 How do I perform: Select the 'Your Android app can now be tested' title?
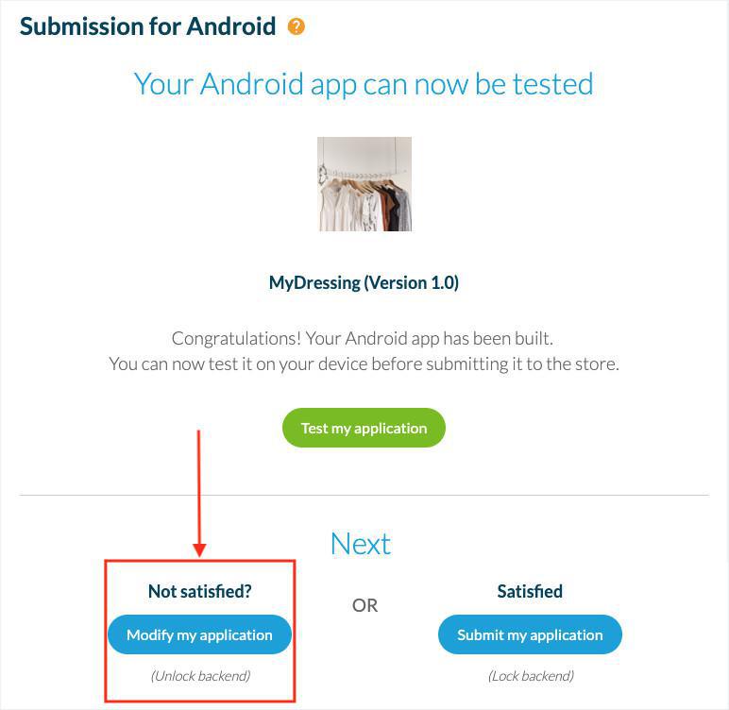pyautogui.click(x=364, y=84)
